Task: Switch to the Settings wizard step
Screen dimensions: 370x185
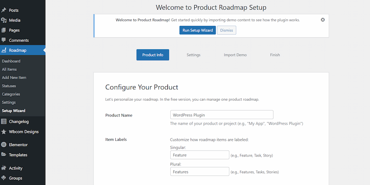Action: [193, 55]
